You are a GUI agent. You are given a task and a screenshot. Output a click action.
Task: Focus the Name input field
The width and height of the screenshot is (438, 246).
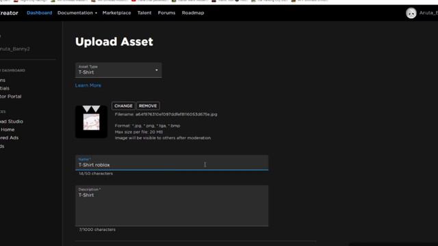[x=172, y=163]
